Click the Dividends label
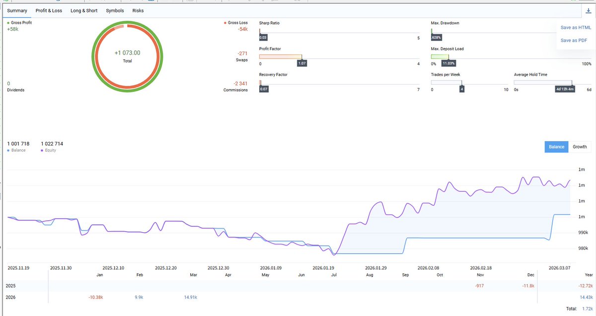Screen dimensions: 596x316 (16, 90)
